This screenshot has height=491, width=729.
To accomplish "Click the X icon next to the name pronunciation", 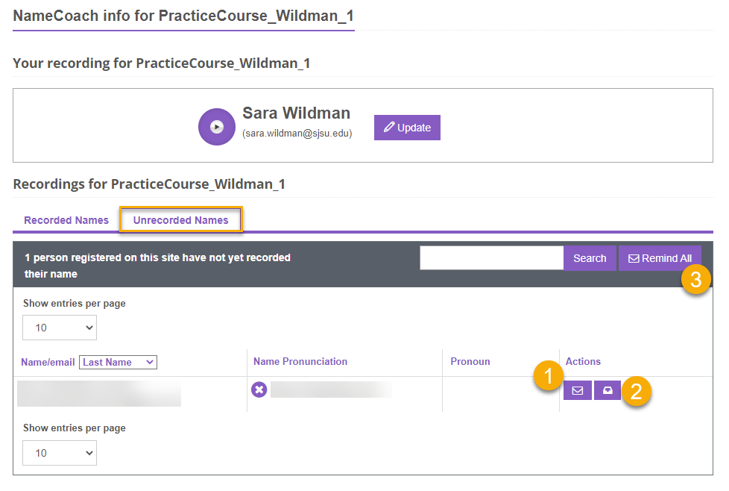I will pyautogui.click(x=259, y=390).
